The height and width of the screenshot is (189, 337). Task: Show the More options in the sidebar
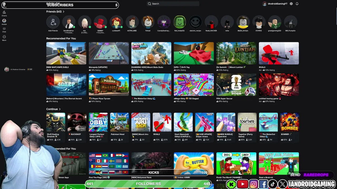[4, 38]
